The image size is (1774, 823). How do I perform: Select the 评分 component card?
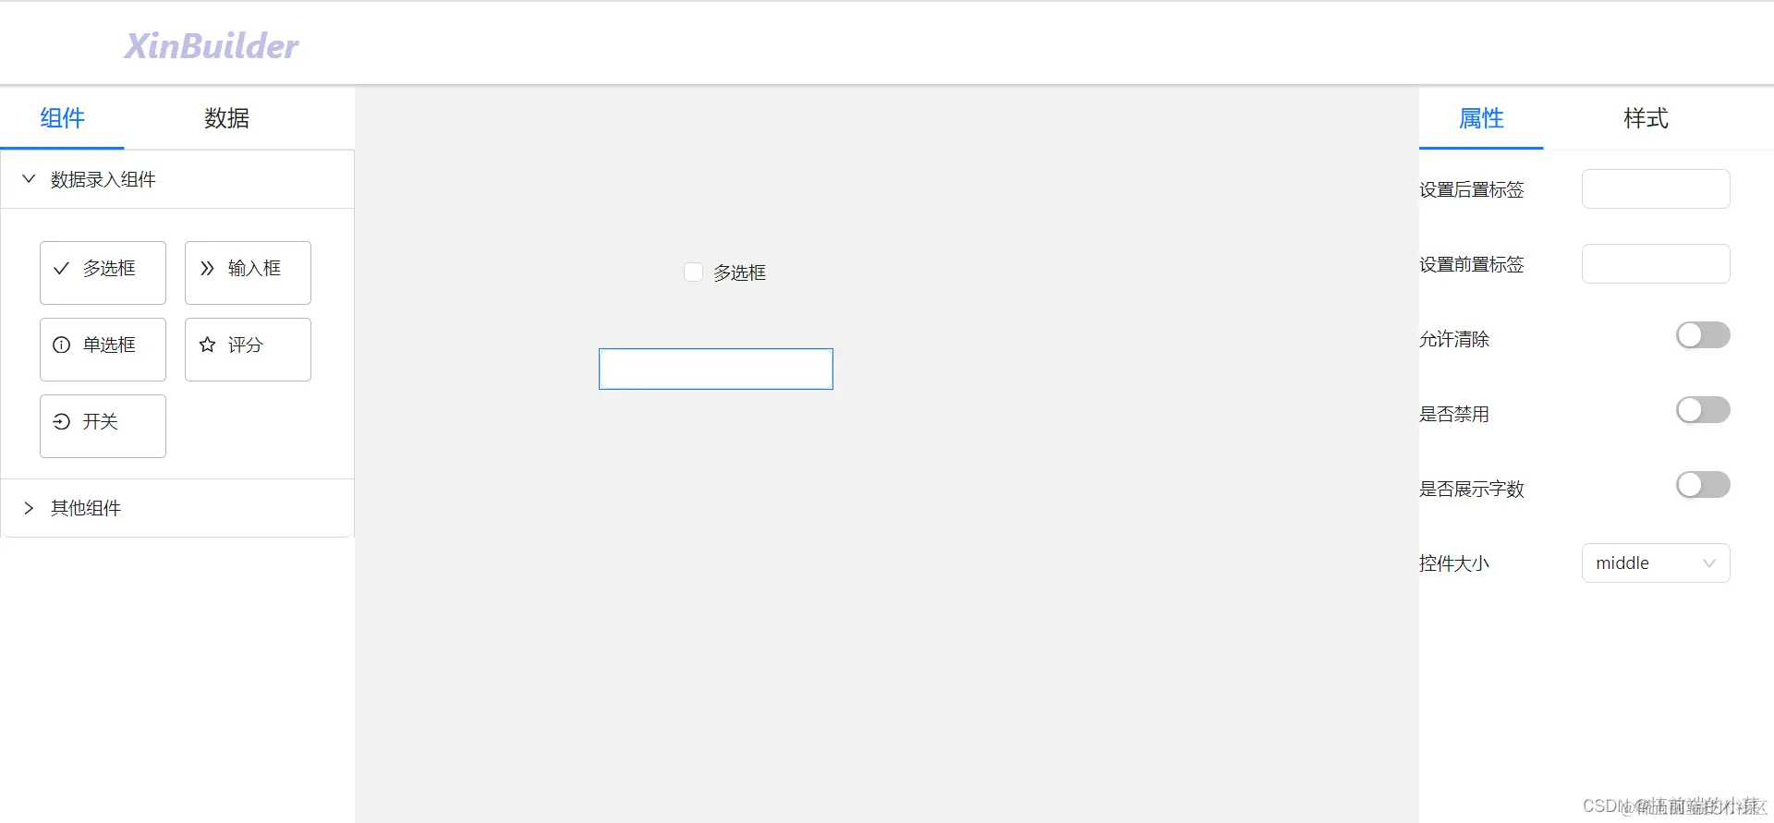[x=248, y=349]
